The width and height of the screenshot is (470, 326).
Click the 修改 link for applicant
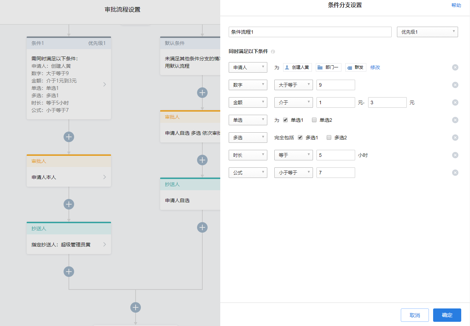point(375,67)
